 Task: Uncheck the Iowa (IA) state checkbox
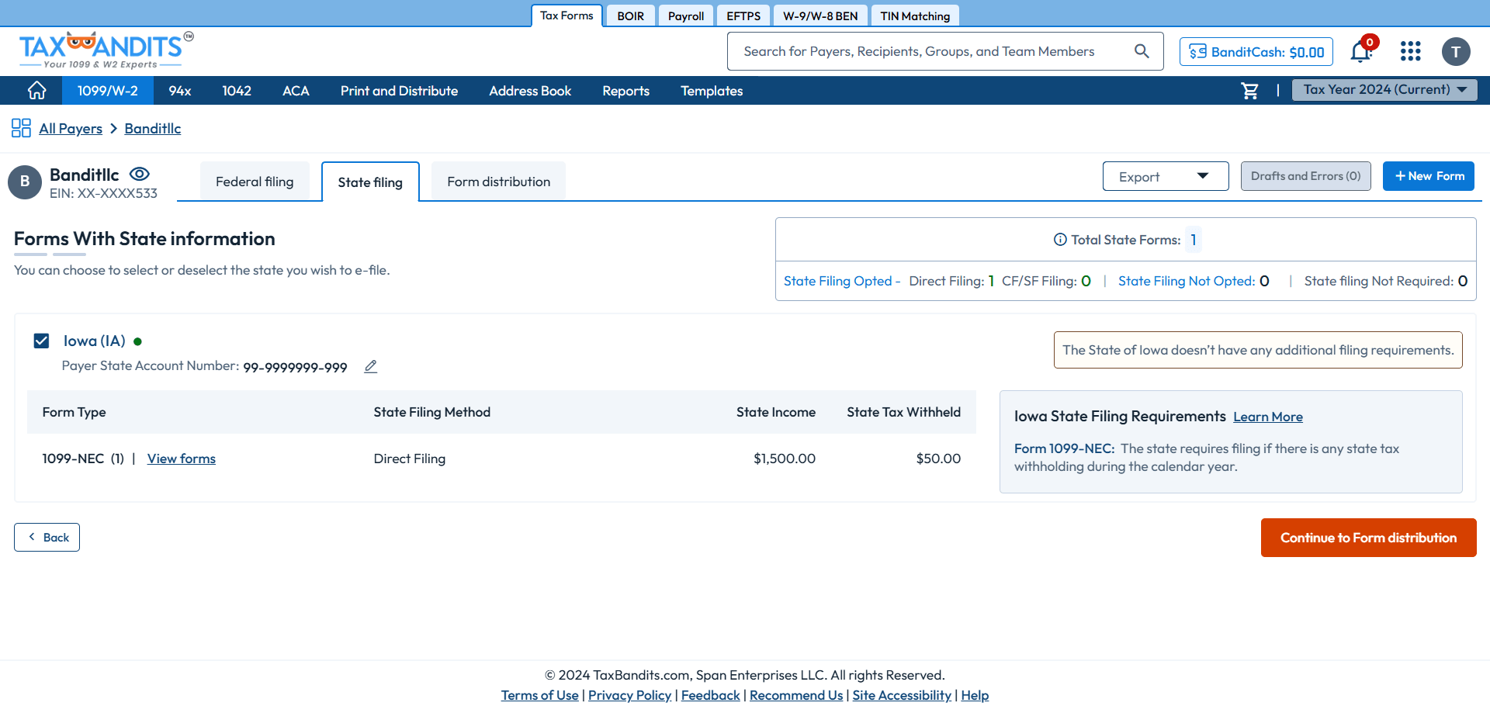coord(41,341)
